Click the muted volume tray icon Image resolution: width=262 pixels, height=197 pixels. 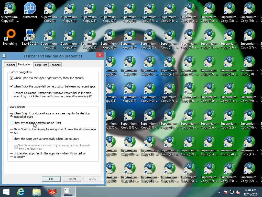coord(238,192)
